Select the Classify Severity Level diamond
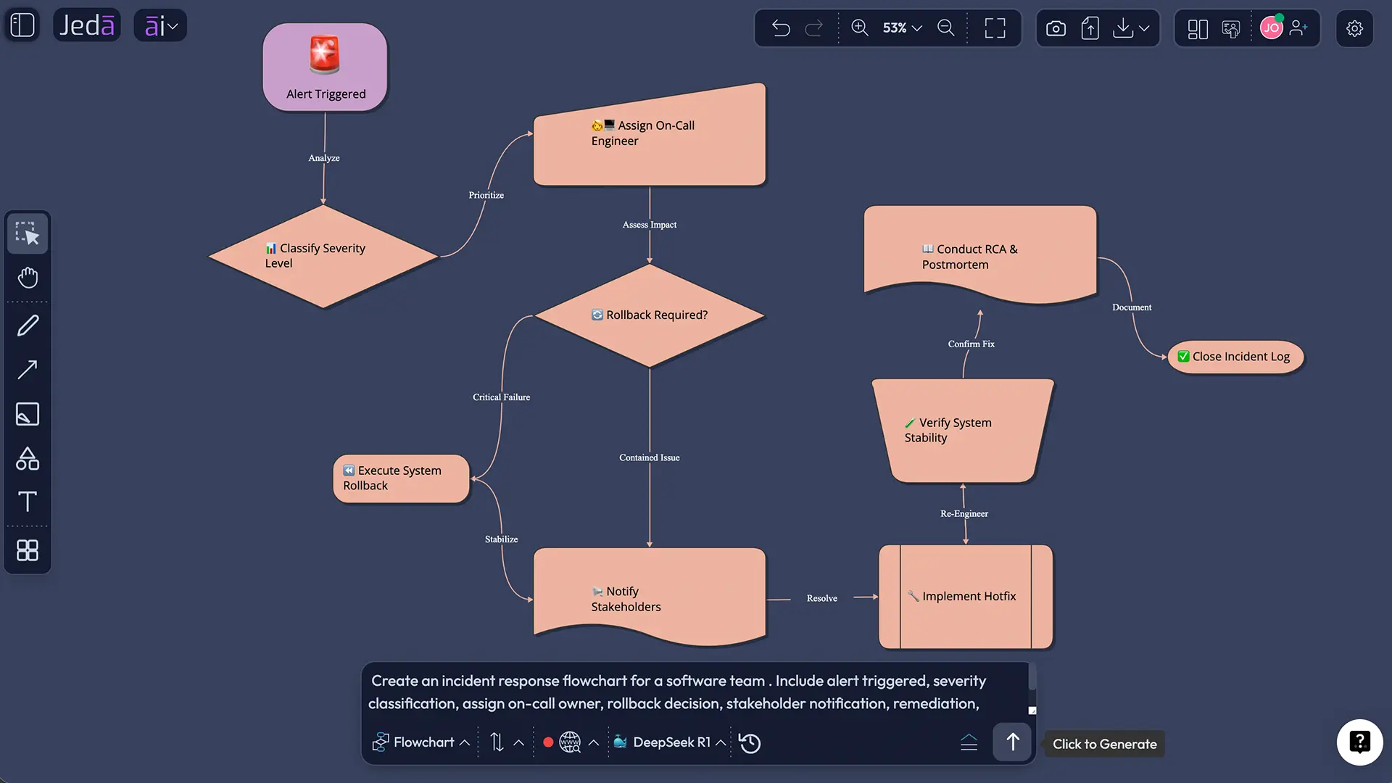This screenshot has width=1392, height=783. [323, 256]
